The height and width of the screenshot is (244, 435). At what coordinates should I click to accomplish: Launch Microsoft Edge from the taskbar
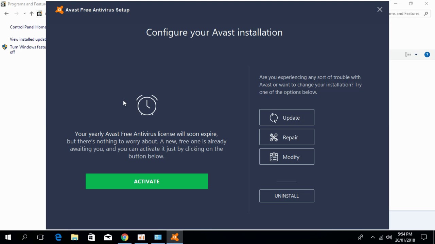click(58, 237)
